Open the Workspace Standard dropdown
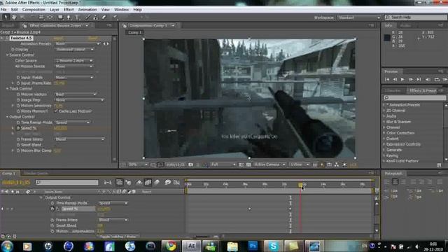This screenshot has width=448, height=252. point(359,17)
